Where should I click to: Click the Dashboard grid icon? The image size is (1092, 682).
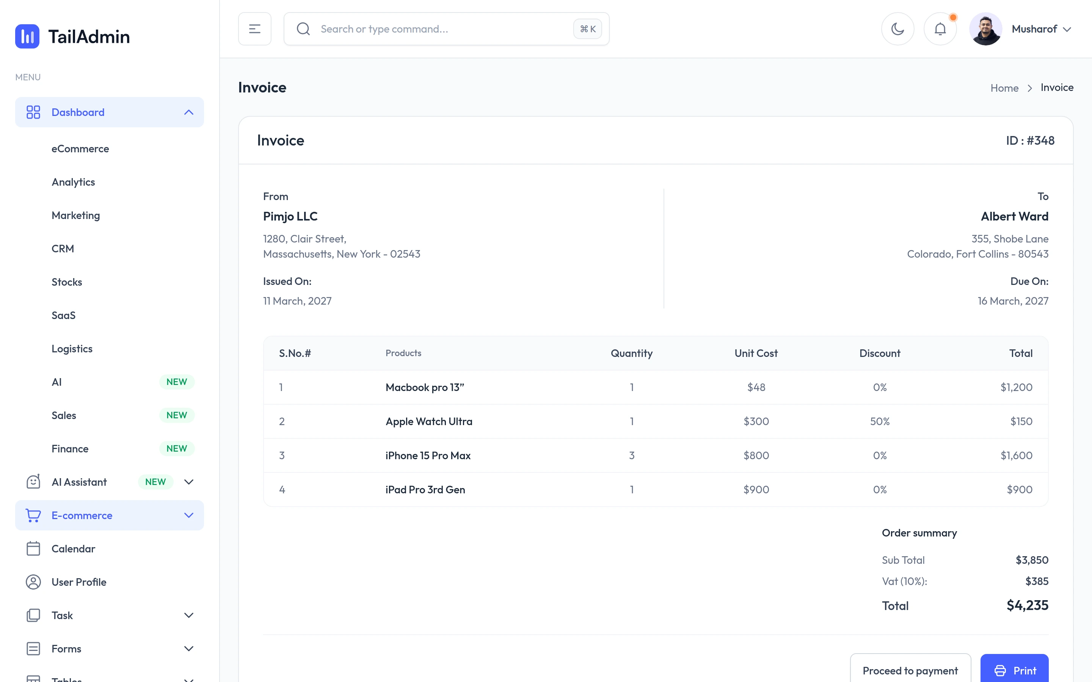(x=33, y=112)
